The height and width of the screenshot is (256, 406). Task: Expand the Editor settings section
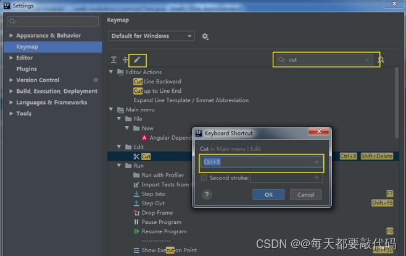click(11, 58)
